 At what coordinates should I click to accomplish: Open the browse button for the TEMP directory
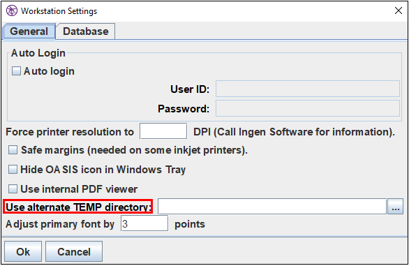coord(395,207)
